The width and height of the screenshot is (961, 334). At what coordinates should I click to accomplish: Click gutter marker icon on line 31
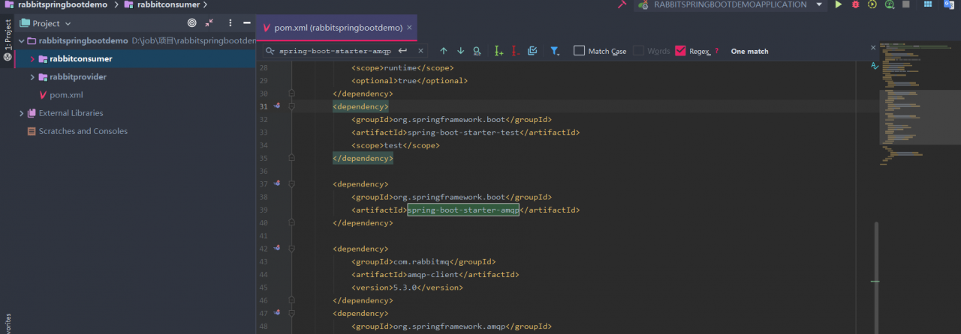tap(277, 106)
